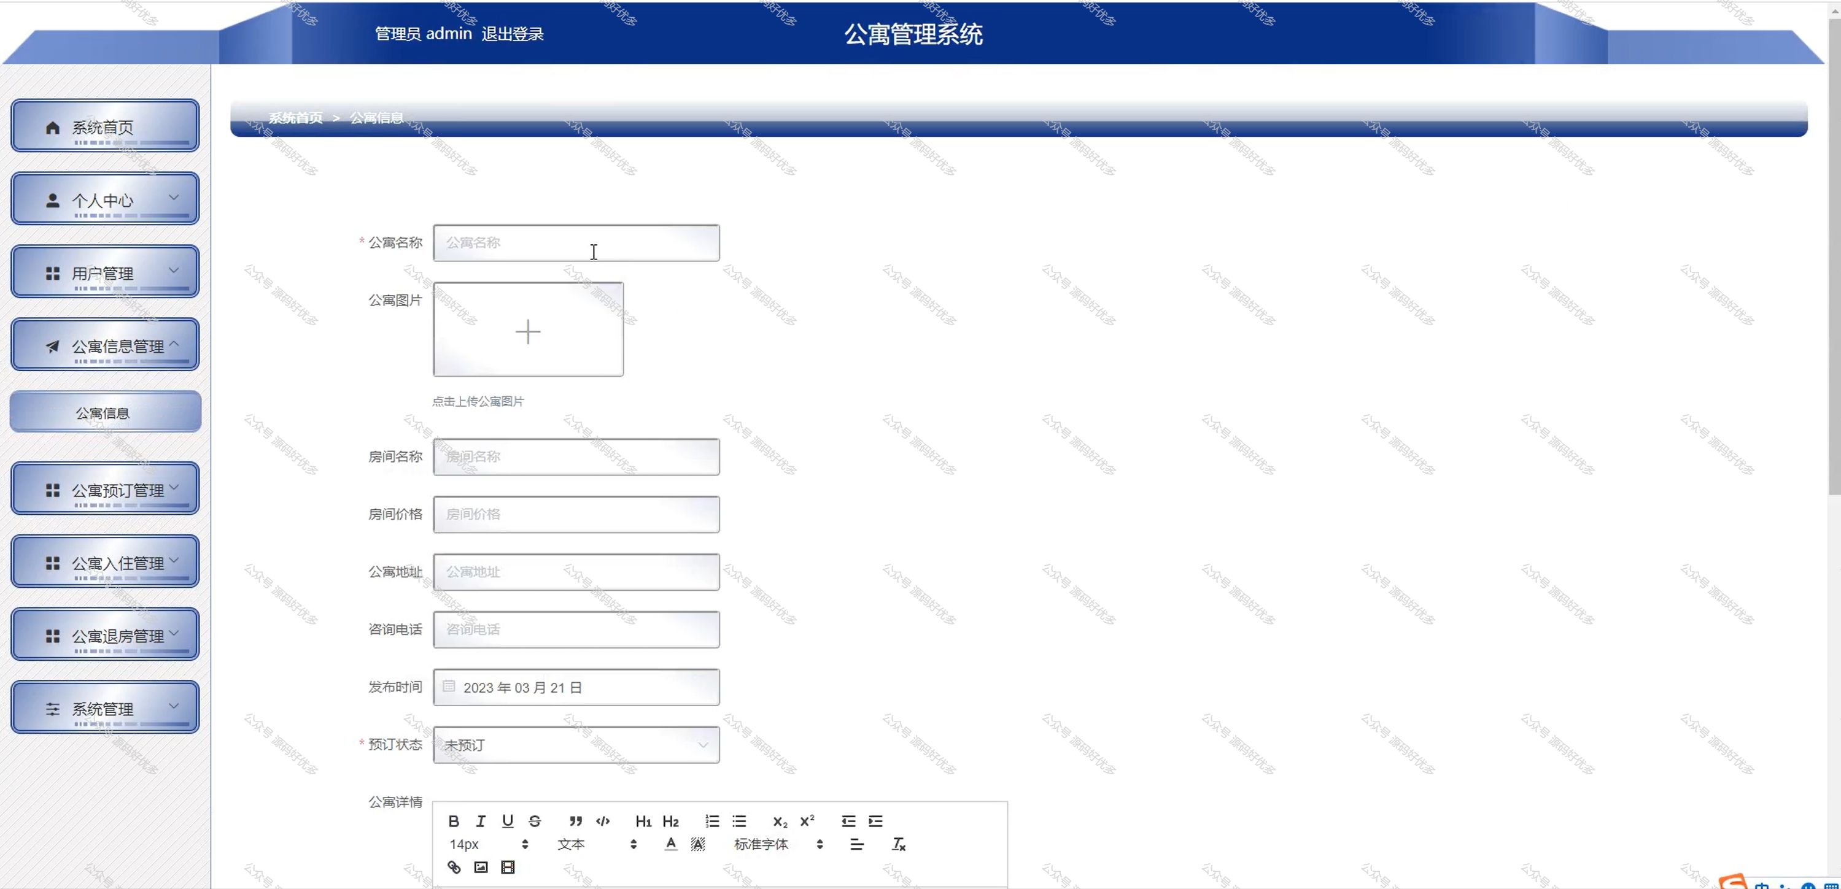Focus the 房间价格 input field
Screen dimensions: 1841x889
(x=576, y=514)
